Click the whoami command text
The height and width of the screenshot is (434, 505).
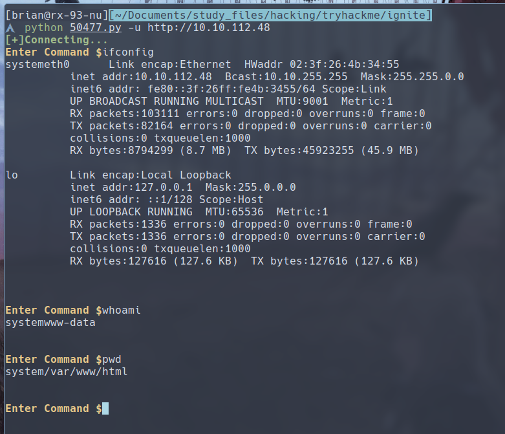[122, 310]
